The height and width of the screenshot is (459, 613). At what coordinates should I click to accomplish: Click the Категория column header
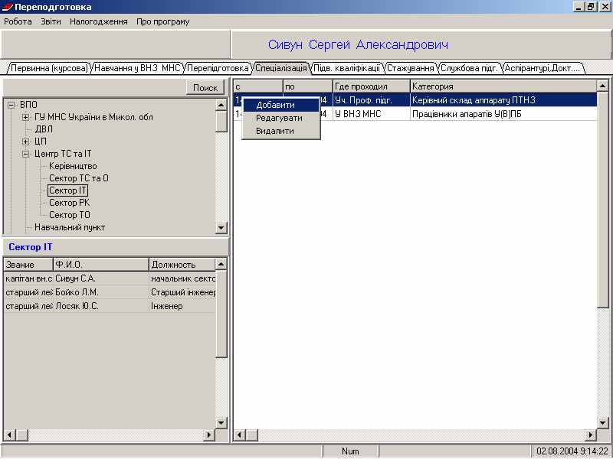(503, 86)
